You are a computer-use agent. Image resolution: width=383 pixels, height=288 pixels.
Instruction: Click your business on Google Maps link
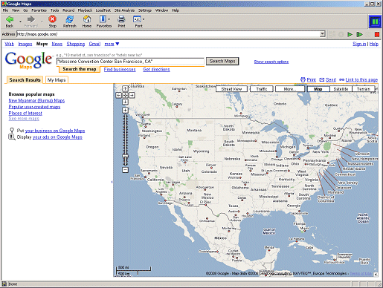55,131
